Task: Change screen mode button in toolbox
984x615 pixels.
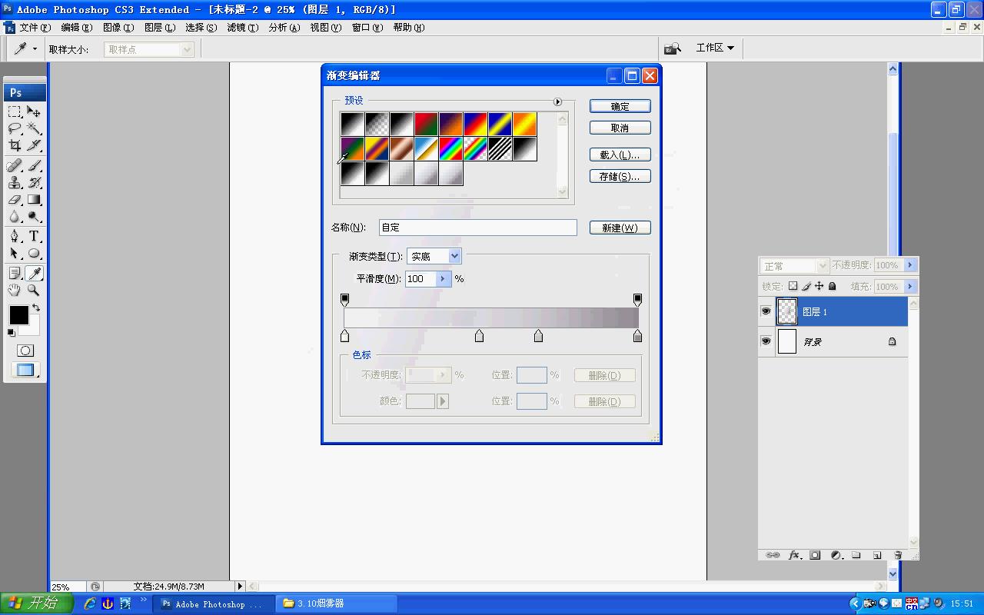Action: pos(25,370)
